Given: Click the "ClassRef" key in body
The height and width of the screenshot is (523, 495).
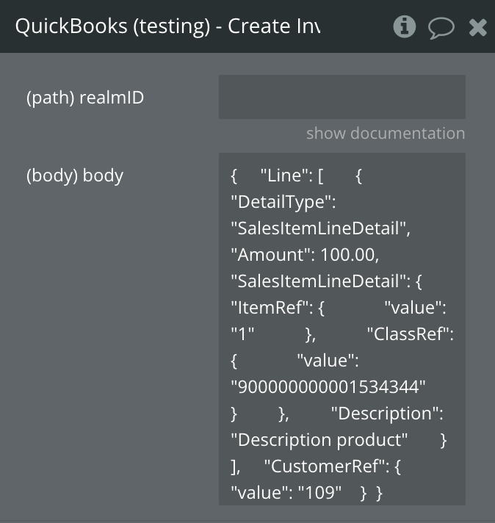Looking at the screenshot, I should tap(410, 333).
